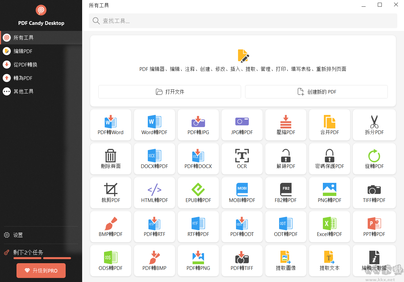This screenshot has width=404, height=282.
Task: Select the 旋轉PDF rotate tool
Action: [374, 159]
